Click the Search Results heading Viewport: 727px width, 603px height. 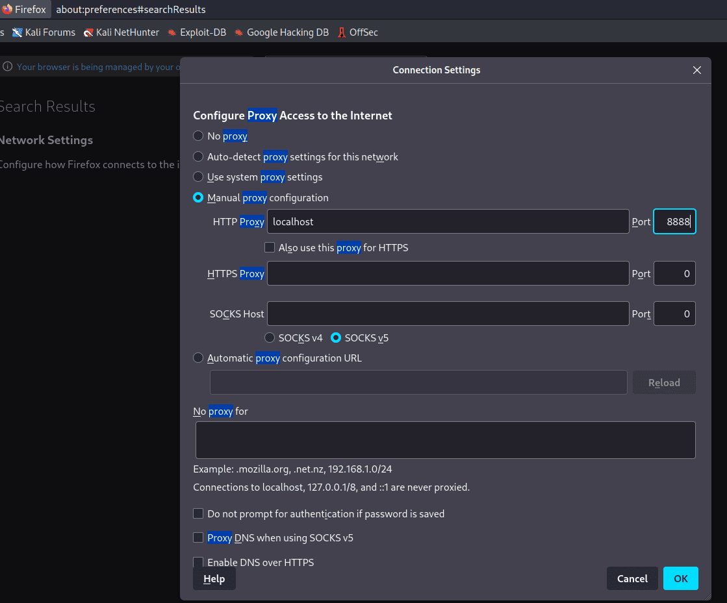pos(47,106)
